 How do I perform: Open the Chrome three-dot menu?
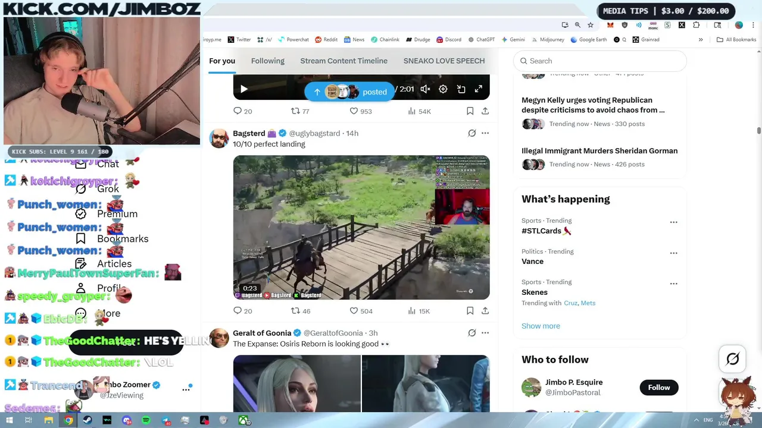click(753, 25)
